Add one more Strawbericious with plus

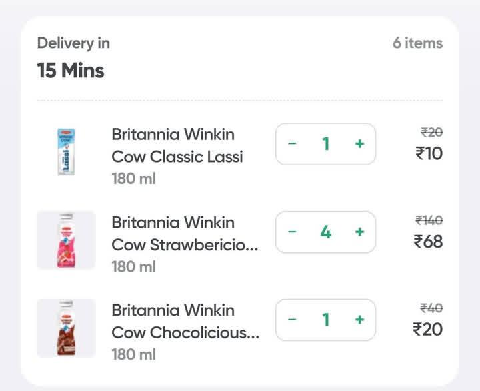click(359, 232)
